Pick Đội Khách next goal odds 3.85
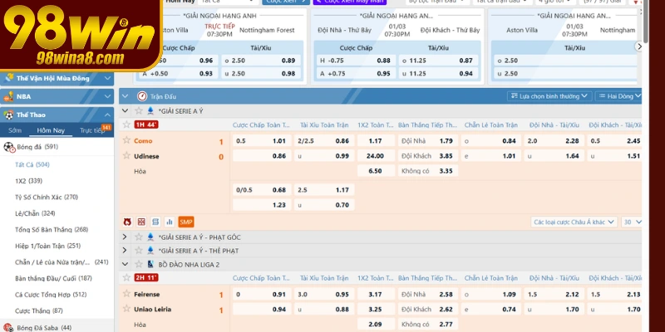 pos(428,156)
